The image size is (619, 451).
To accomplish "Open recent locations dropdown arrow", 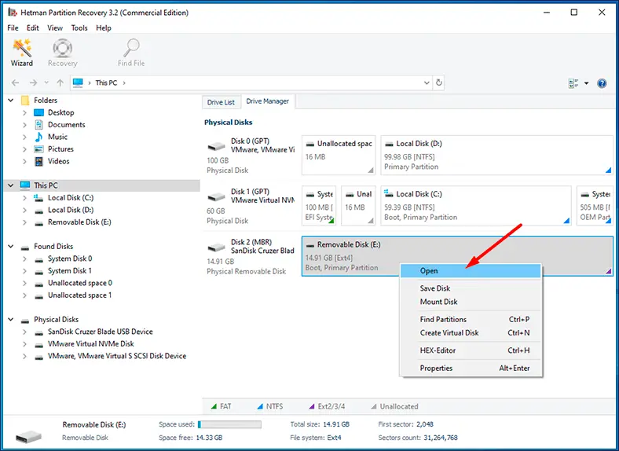I will pos(46,82).
